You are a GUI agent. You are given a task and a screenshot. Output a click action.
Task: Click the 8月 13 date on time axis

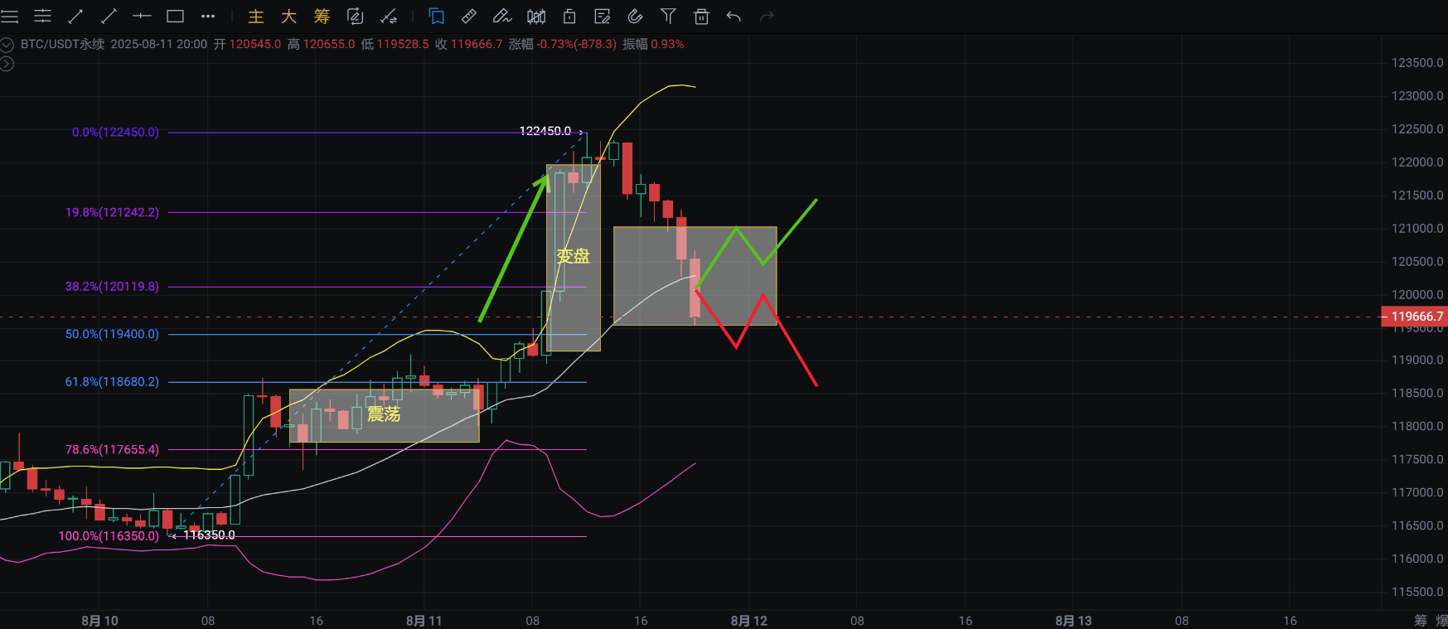pyautogui.click(x=1073, y=620)
